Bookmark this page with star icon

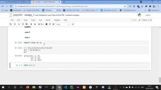[x=125, y=6]
